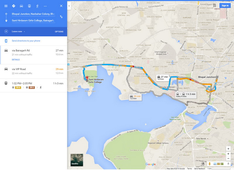Zoom out with the minus button
This screenshot has width=234, height=170.
point(228,159)
